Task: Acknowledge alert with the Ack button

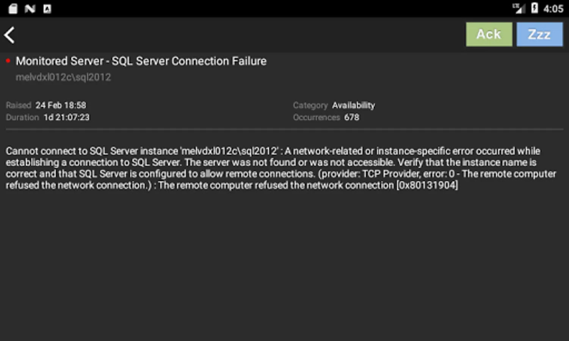Action: [489, 34]
